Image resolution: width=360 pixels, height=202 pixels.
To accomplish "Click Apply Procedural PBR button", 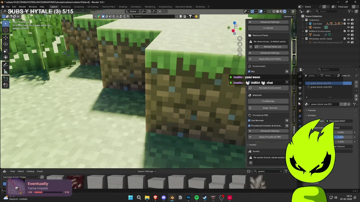I will [268, 137].
